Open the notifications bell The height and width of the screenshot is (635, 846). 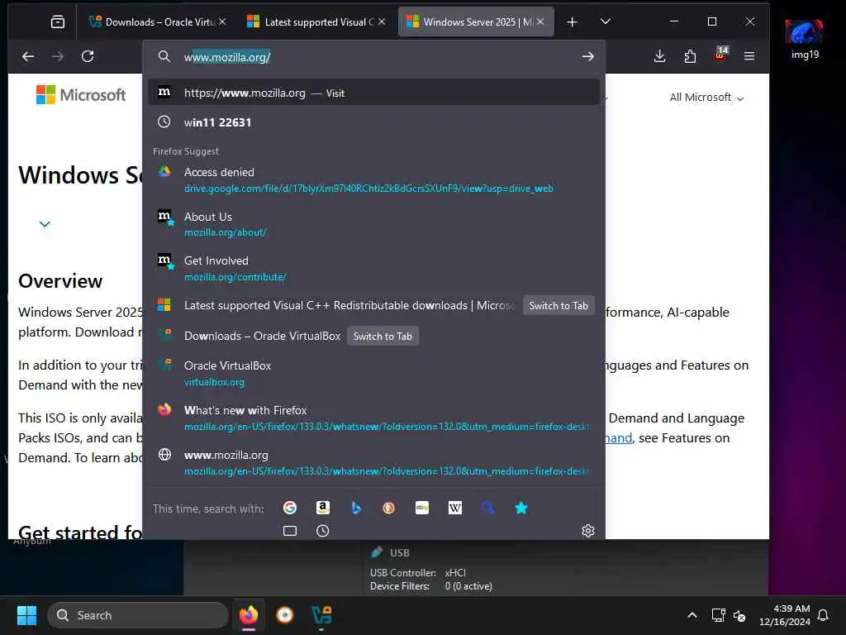click(823, 615)
